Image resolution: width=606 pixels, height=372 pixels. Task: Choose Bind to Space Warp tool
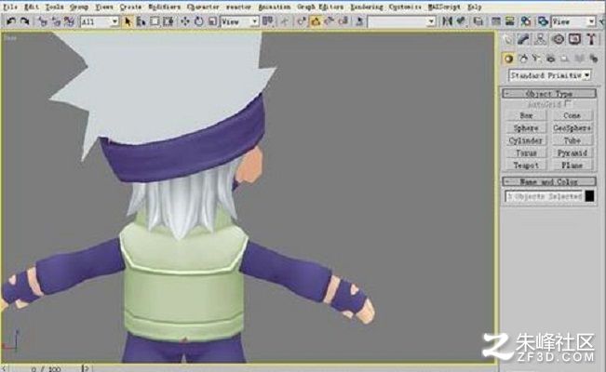click(69, 21)
